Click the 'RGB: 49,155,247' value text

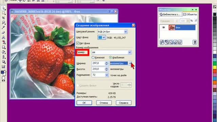(x=116, y=38)
